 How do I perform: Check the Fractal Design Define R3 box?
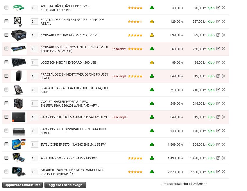tap(6, 76)
